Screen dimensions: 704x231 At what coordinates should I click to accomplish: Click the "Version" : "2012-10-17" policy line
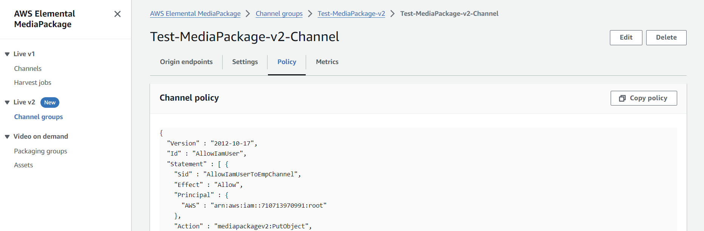tap(212, 144)
